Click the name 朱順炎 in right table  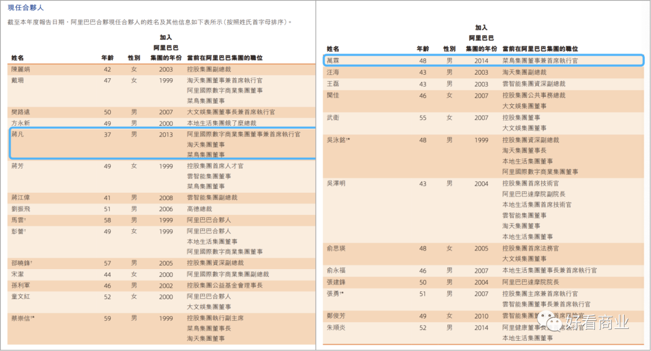pyautogui.click(x=336, y=328)
